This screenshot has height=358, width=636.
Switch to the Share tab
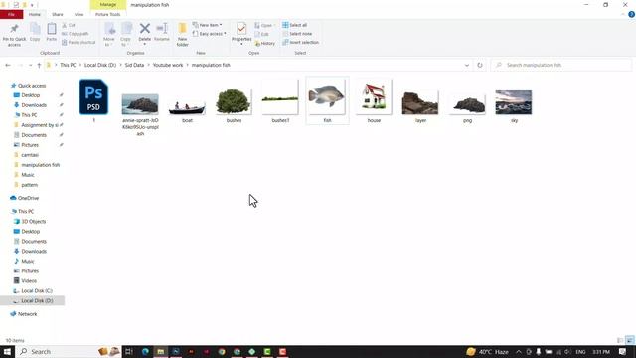coord(58,14)
